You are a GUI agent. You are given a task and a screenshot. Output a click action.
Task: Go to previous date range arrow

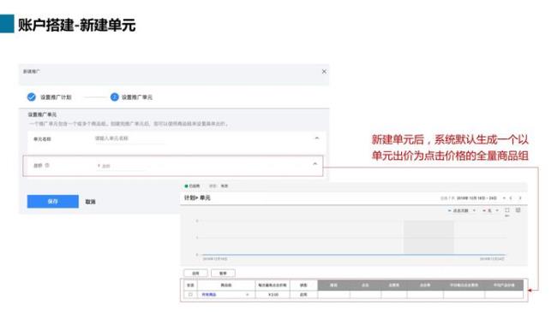[511, 197]
